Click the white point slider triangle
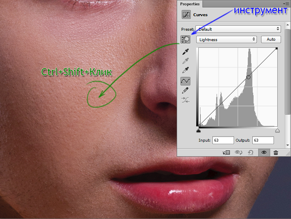Image resolution: width=291 pixels, height=219 pixels. [277, 130]
